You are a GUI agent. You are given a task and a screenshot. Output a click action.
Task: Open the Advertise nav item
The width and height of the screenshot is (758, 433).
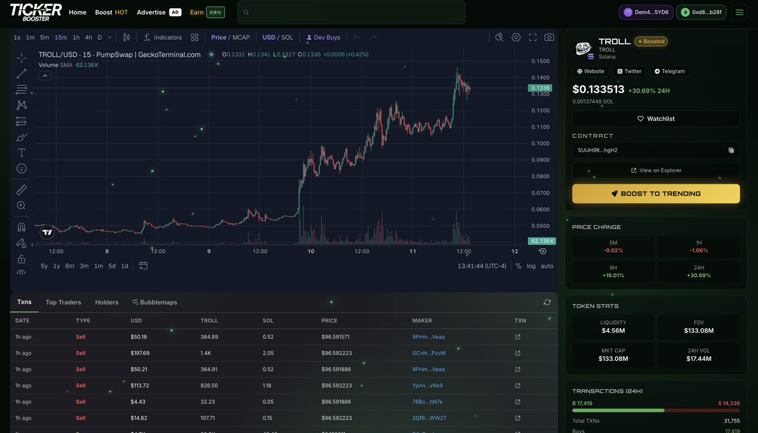[x=159, y=12]
